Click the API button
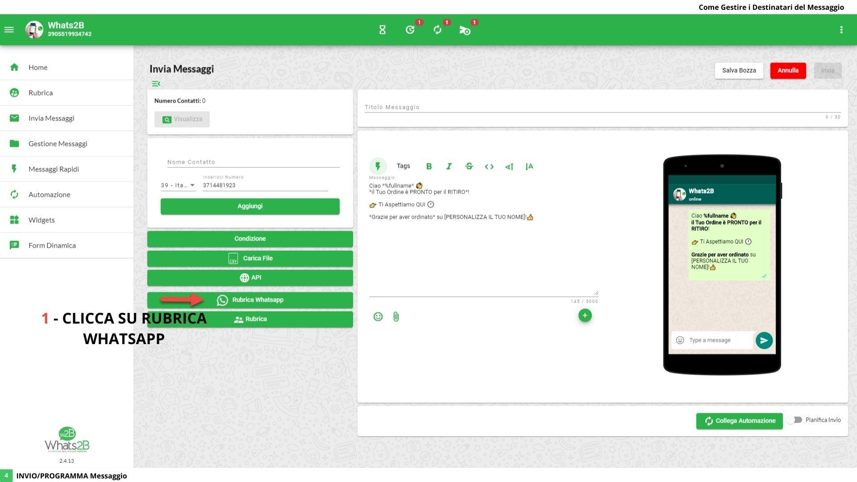The height and width of the screenshot is (482, 857). 250,278
